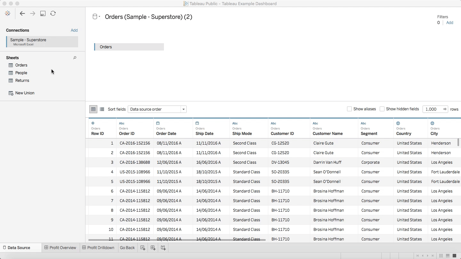Screen dimensions: 461x259
Task: Enable Show aliases checkbox
Action: [350, 109]
